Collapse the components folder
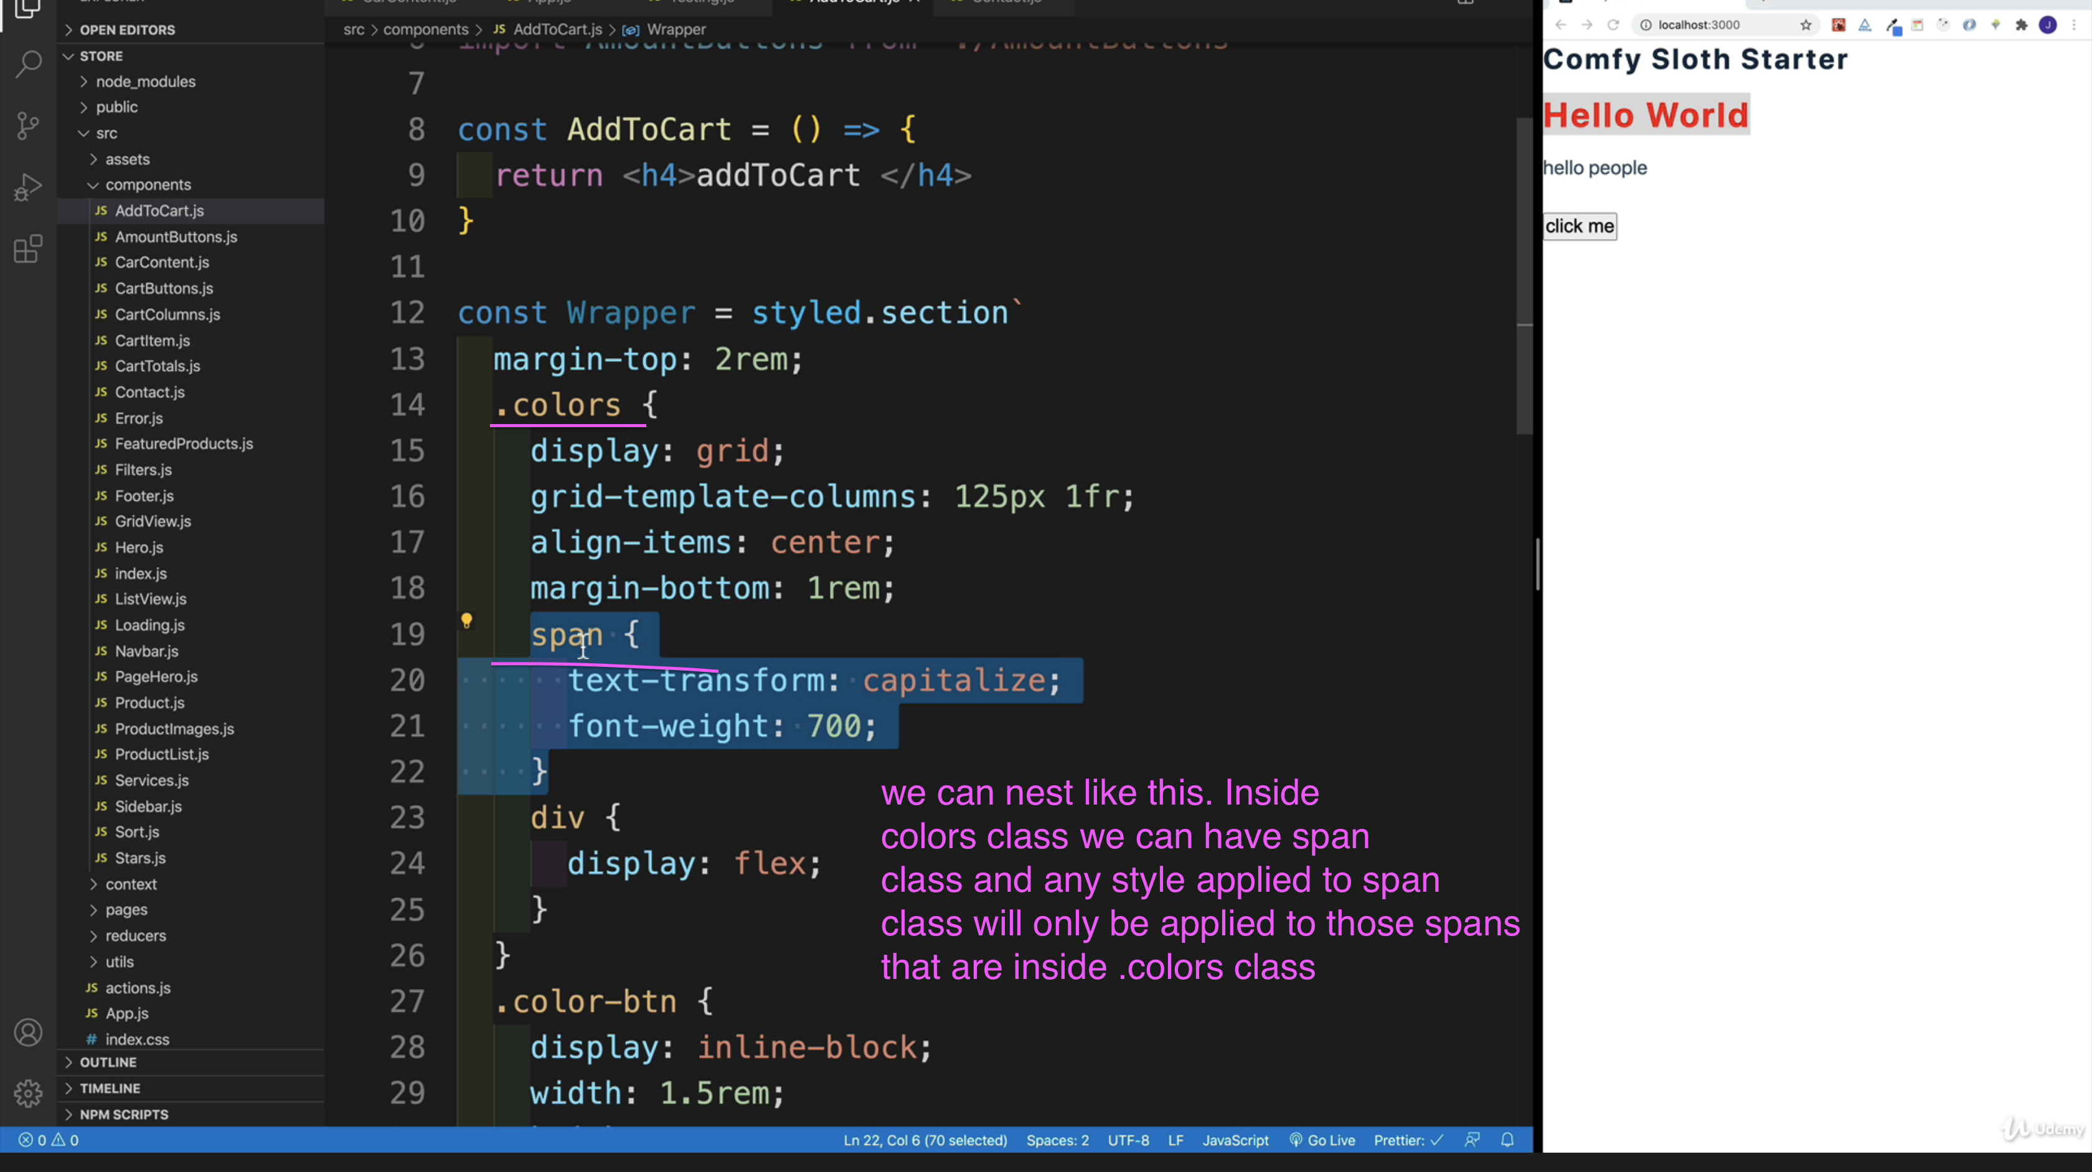2092x1172 pixels. coord(148,184)
